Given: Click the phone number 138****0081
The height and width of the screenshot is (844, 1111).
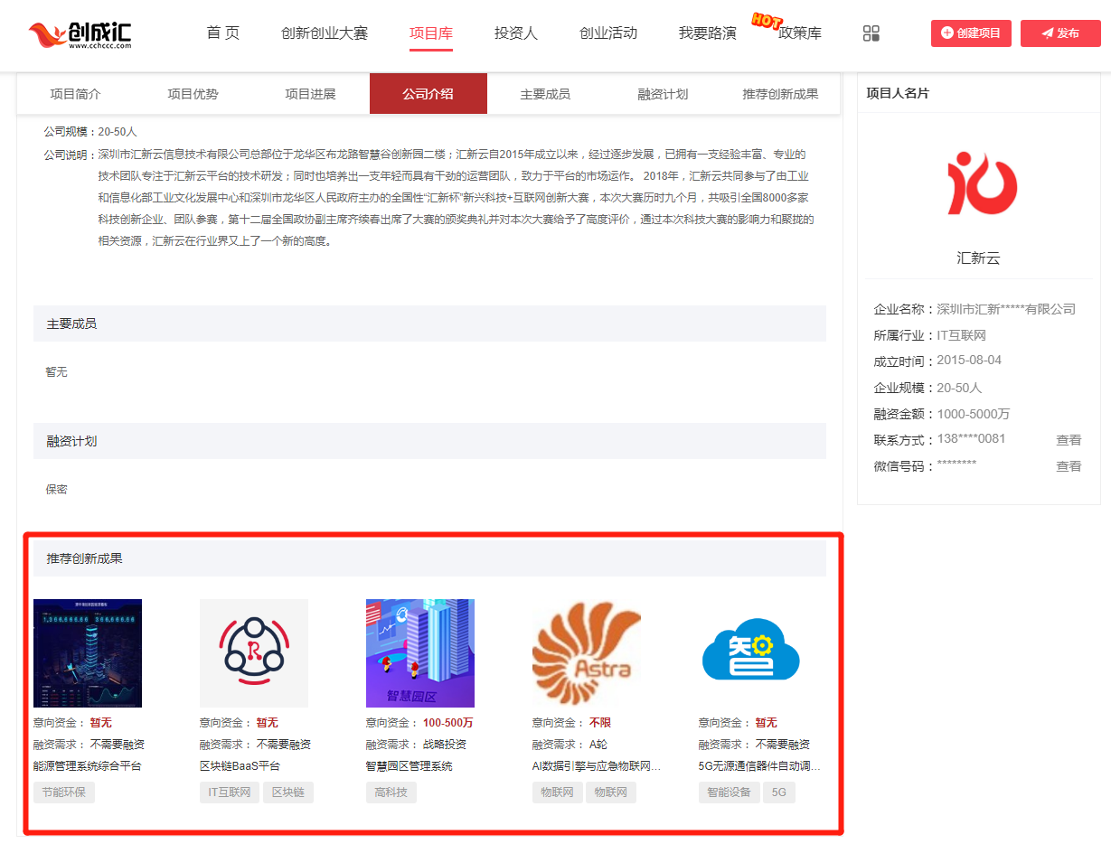Looking at the screenshot, I should click(x=971, y=439).
